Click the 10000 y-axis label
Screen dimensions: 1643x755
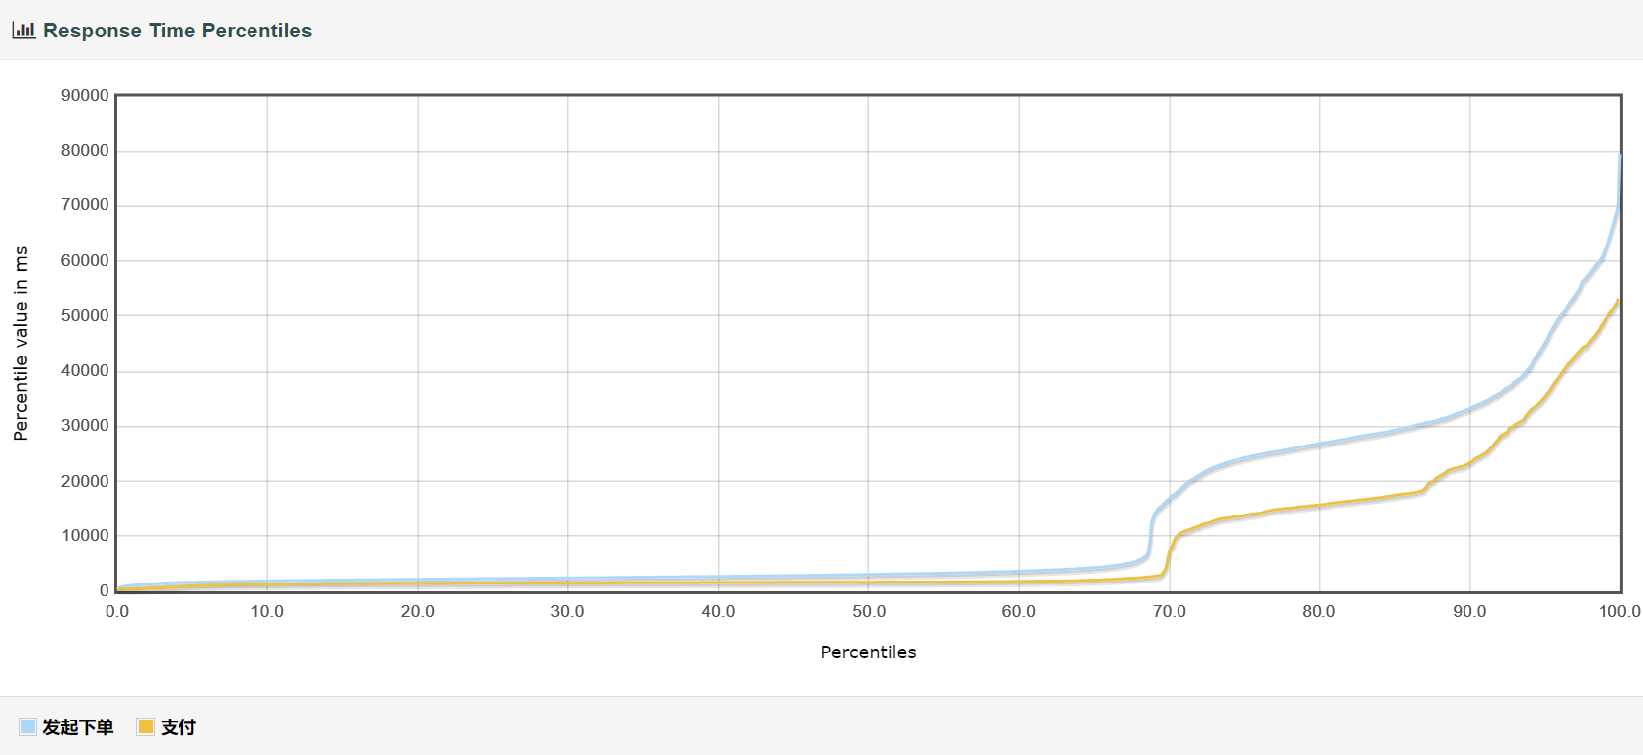[85, 536]
